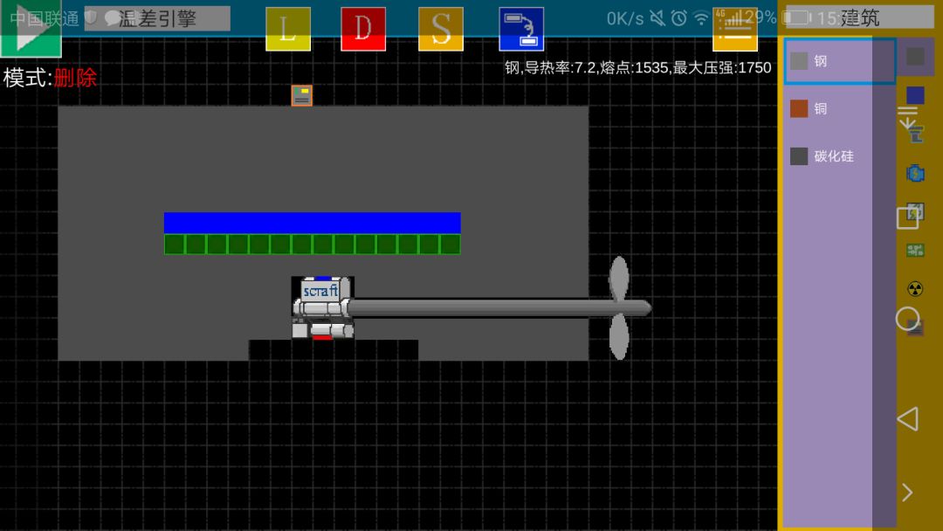This screenshot has width=943, height=531.
Task: Open the 建筑 building category header
Action: (860, 18)
